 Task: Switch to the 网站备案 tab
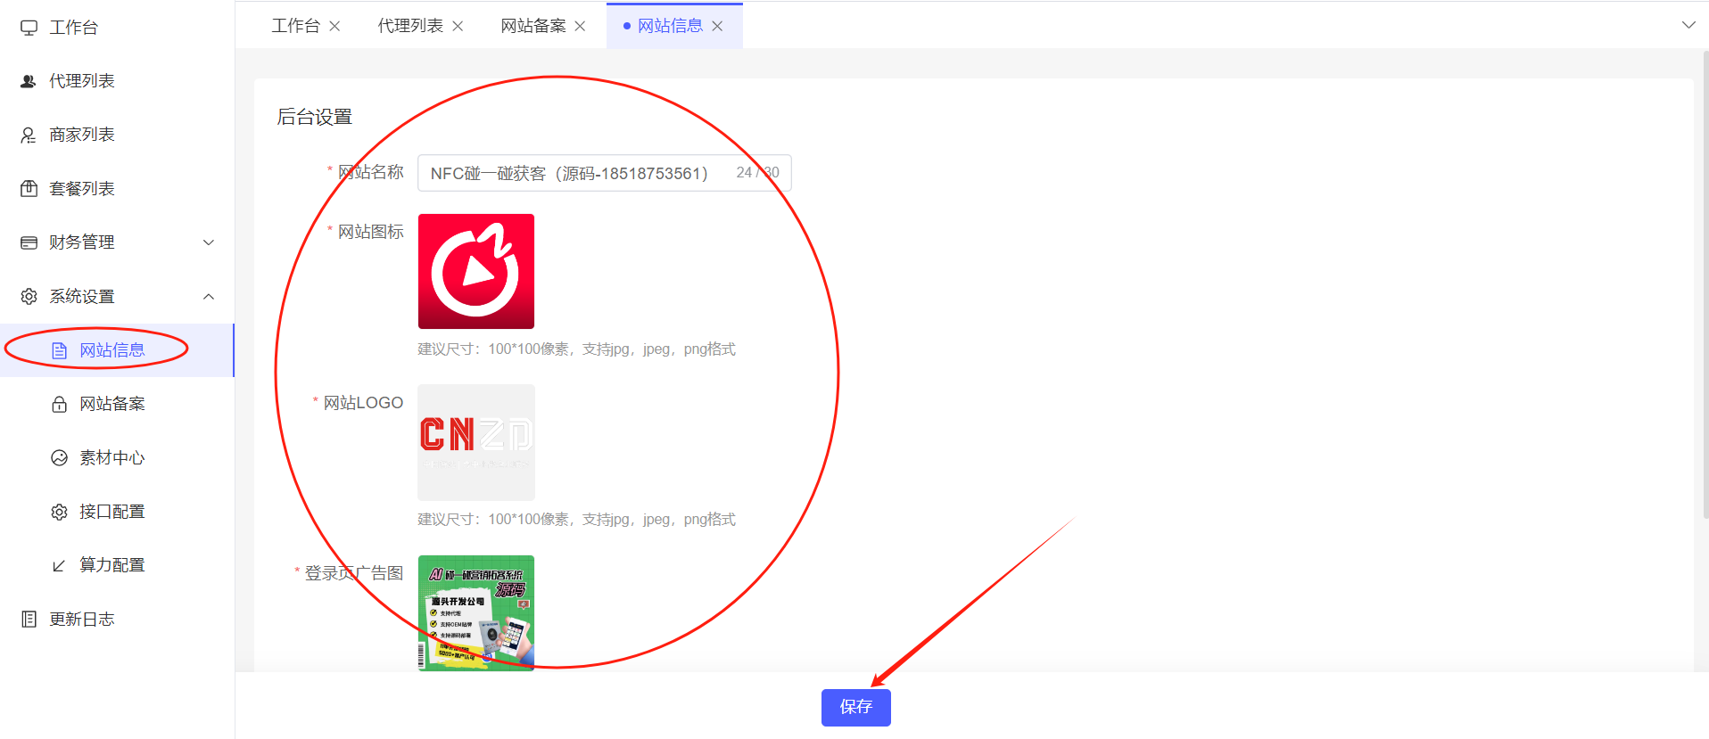tap(533, 26)
